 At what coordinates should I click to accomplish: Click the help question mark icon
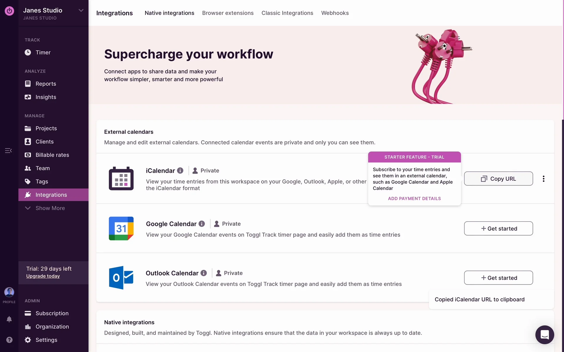(x=9, y=340)
